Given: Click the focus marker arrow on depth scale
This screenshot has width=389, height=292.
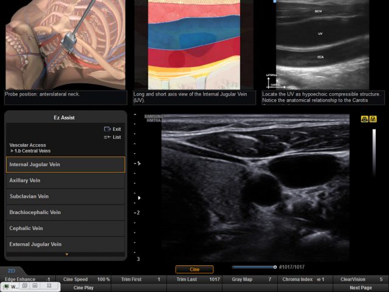Looking at the screenshot, I should (x=139, y=198).
